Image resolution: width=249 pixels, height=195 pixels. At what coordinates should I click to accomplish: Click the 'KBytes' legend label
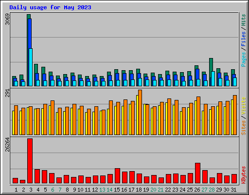click(243, 175)
